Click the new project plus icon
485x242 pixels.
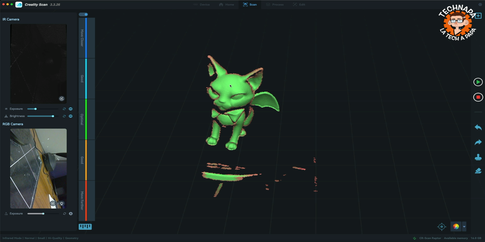click(479, 16)
